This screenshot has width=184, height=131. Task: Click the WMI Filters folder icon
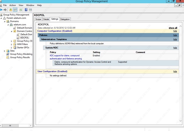(15, 44)
